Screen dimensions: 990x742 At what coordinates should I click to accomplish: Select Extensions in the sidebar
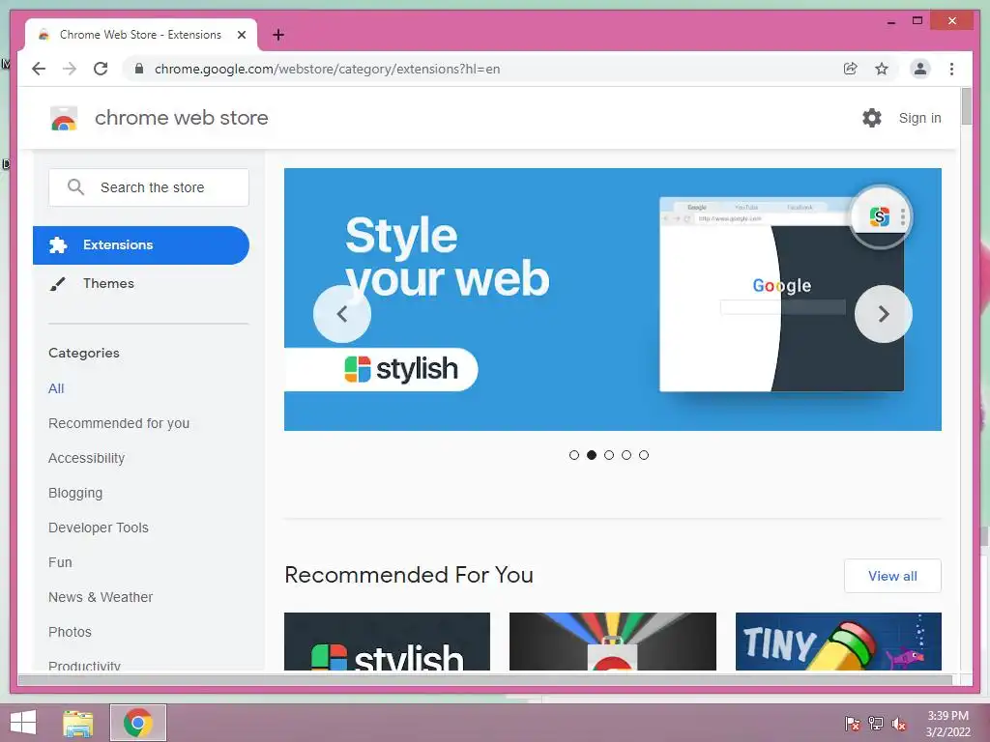[141, 244]
